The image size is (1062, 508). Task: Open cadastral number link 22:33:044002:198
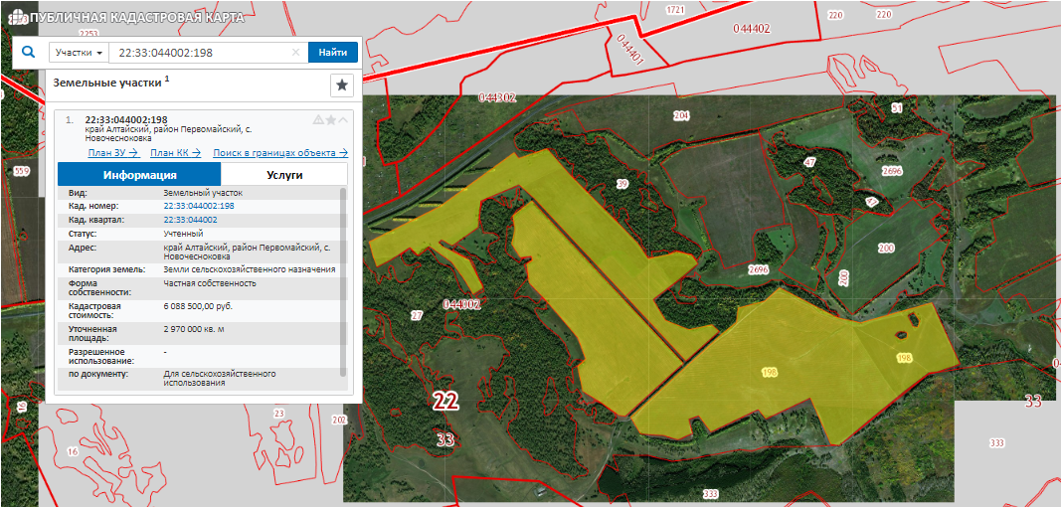[x=199, y=206]
